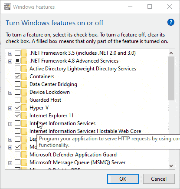Viewport: 180px width, 189px height.
Task: Click the Containers folder icon
Action: [x=24, y=76]
